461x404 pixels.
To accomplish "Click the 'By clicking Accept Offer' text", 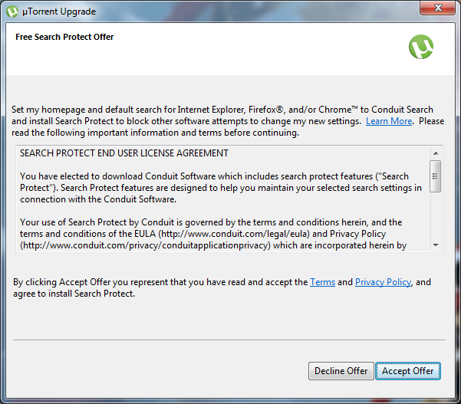I will click(222, 287).
